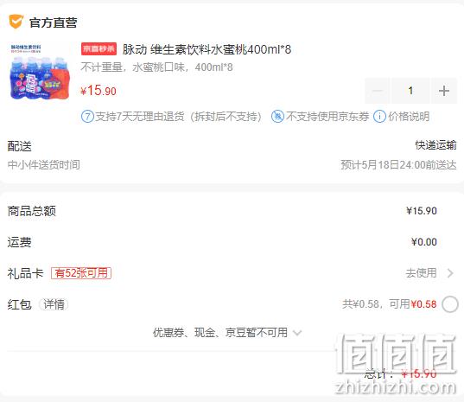Expand the coupon, cash, Jingdou unavailable row

(x=227, y=333)
